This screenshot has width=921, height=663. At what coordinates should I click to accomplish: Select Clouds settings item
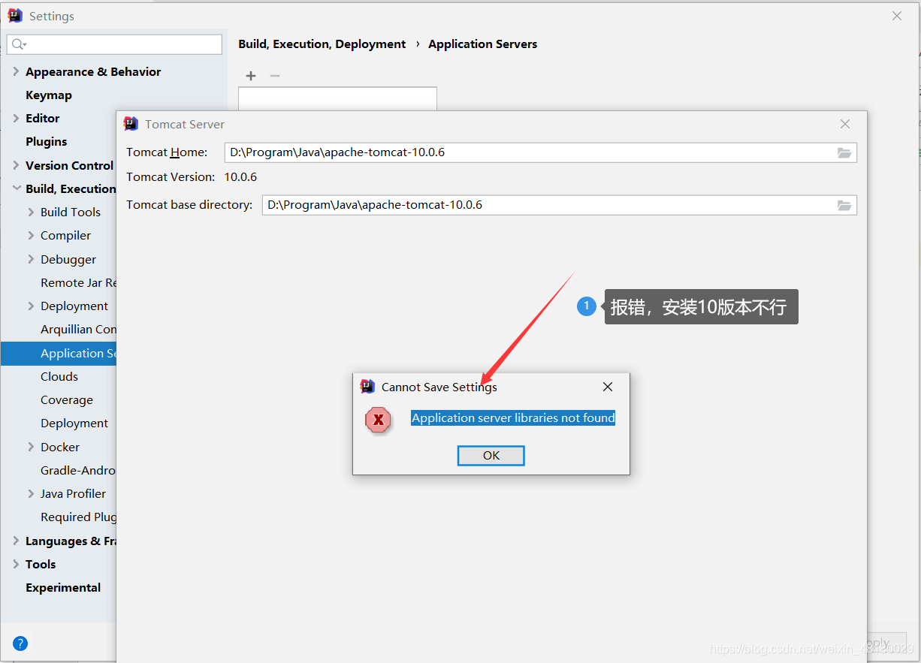click(x=59, y=376)
